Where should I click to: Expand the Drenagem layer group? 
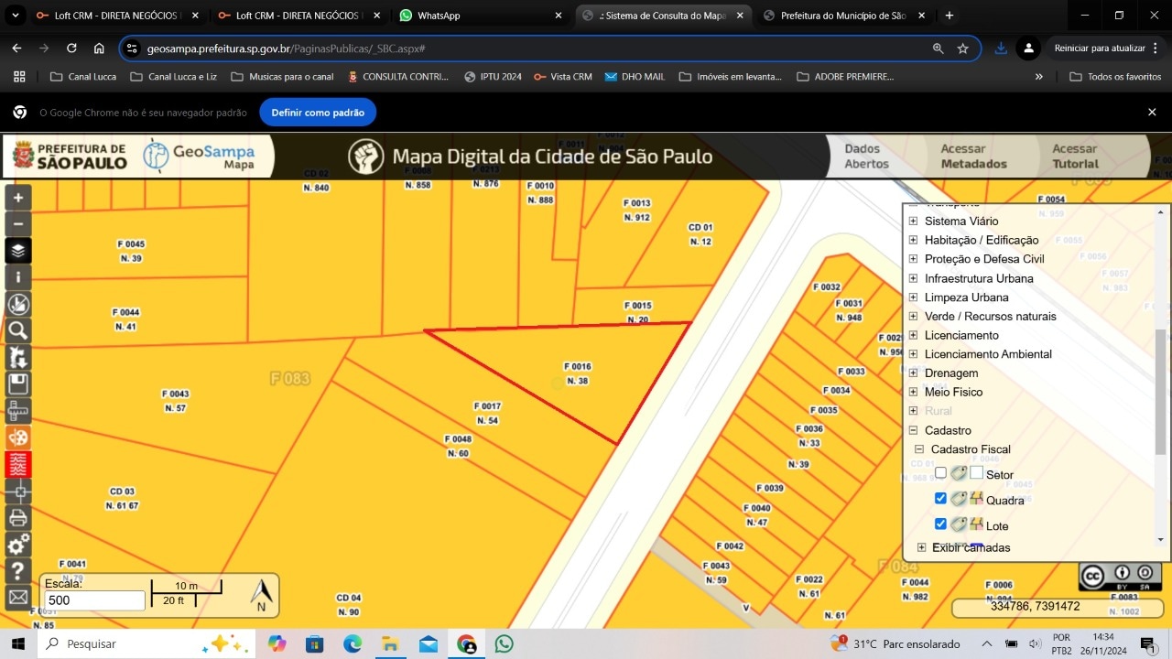pyautogui.click(x=912, y=373)
